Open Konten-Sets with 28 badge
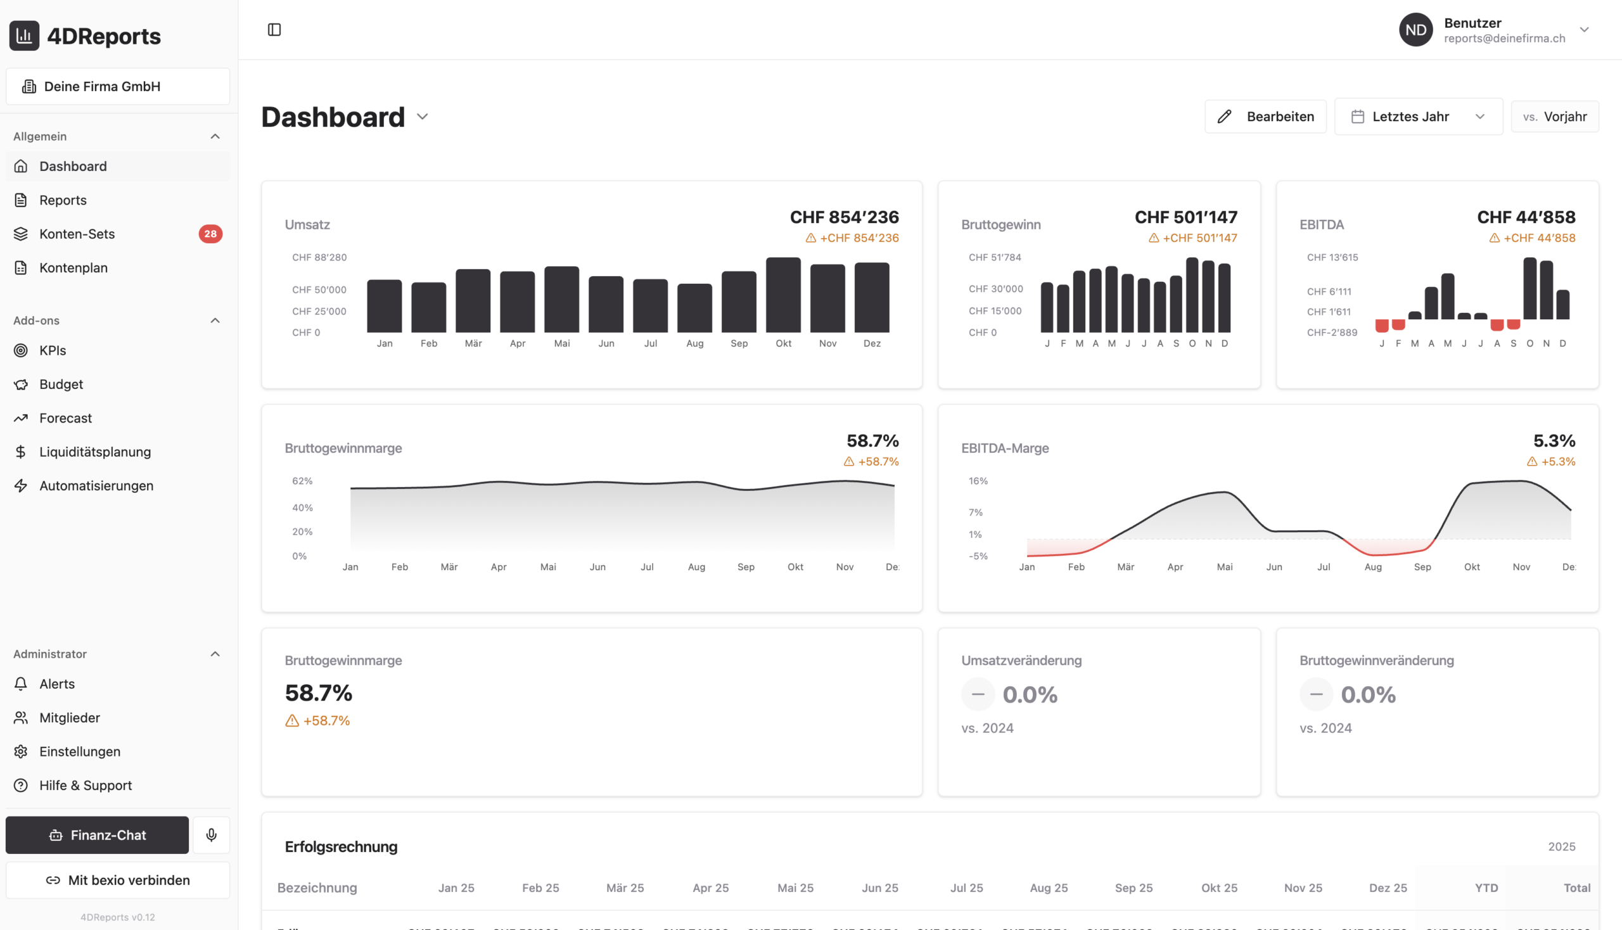The height and width of the screenshot is (930, 1622). click(x=77, y=234)
